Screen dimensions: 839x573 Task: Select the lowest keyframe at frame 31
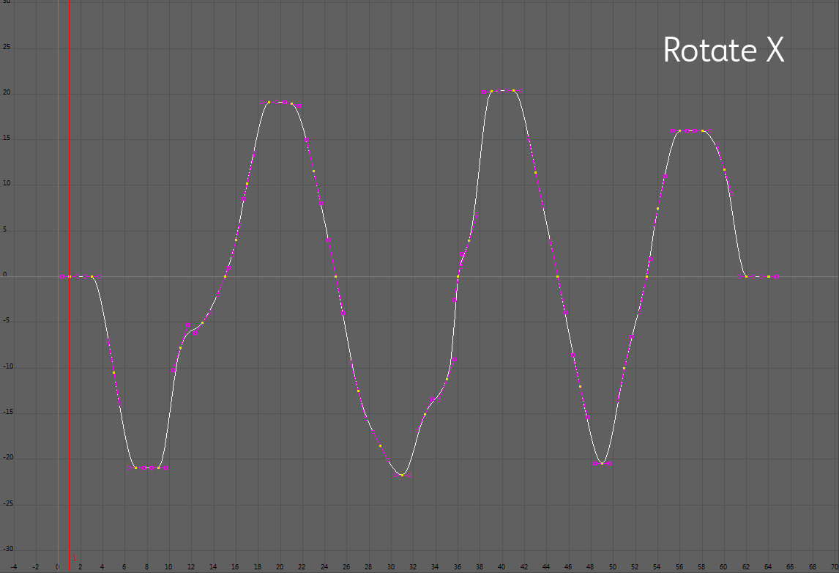click(403, 475)
